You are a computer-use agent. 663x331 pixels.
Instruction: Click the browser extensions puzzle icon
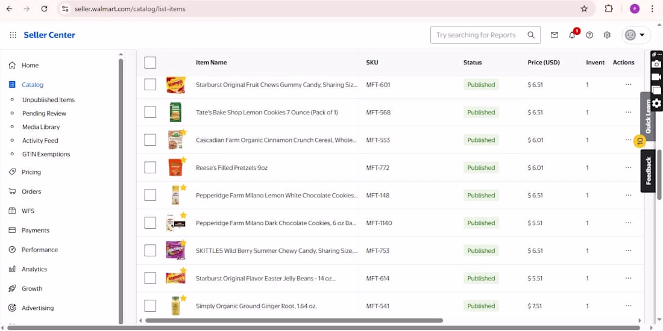(609, 8)
